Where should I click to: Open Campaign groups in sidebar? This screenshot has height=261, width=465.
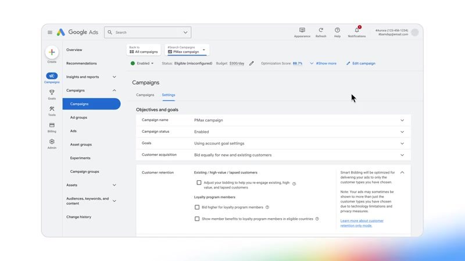coord(84,172)
